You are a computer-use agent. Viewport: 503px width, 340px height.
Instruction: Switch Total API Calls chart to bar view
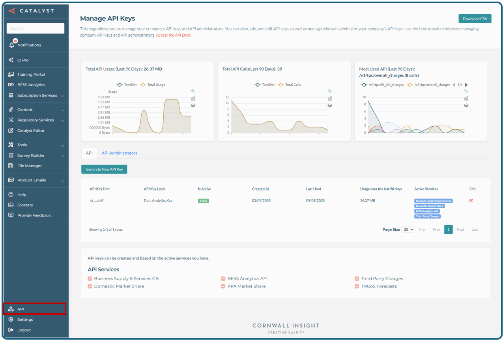[330, 98]
